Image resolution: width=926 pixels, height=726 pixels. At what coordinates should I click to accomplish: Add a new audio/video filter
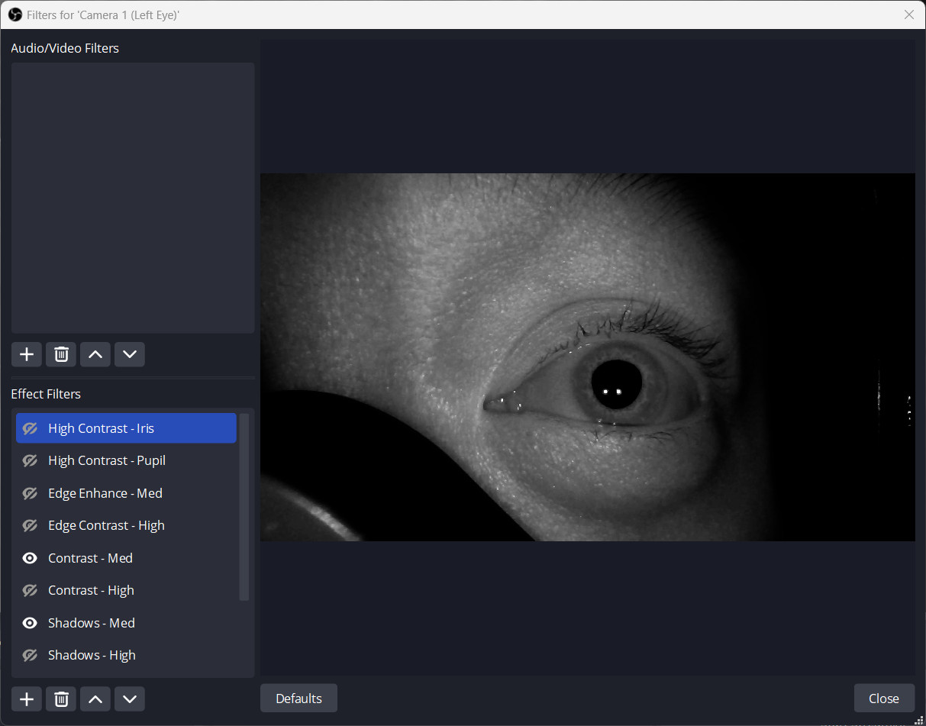point(26,354)
